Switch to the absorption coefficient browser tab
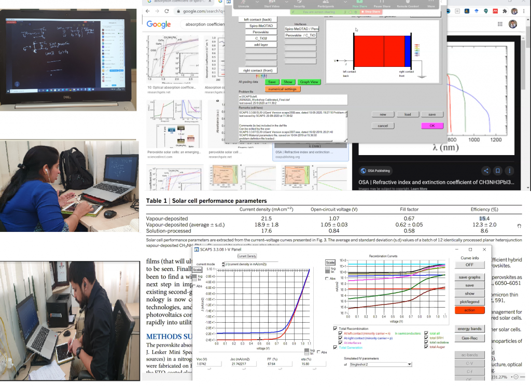The height and width of the screenshot is (387, 531). pyautogui.click(x=176, y=2)
